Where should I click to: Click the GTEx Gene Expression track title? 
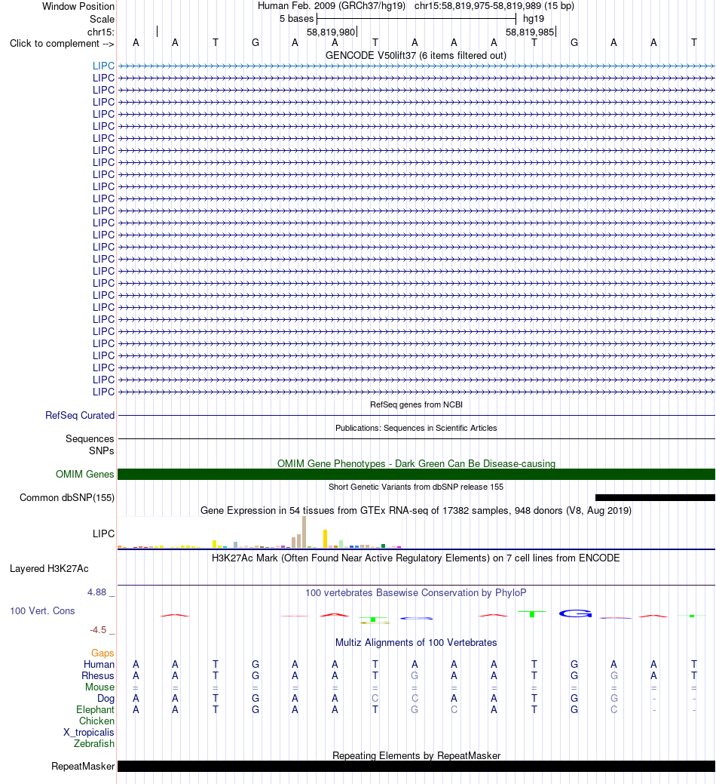click(x=416, y=511)
